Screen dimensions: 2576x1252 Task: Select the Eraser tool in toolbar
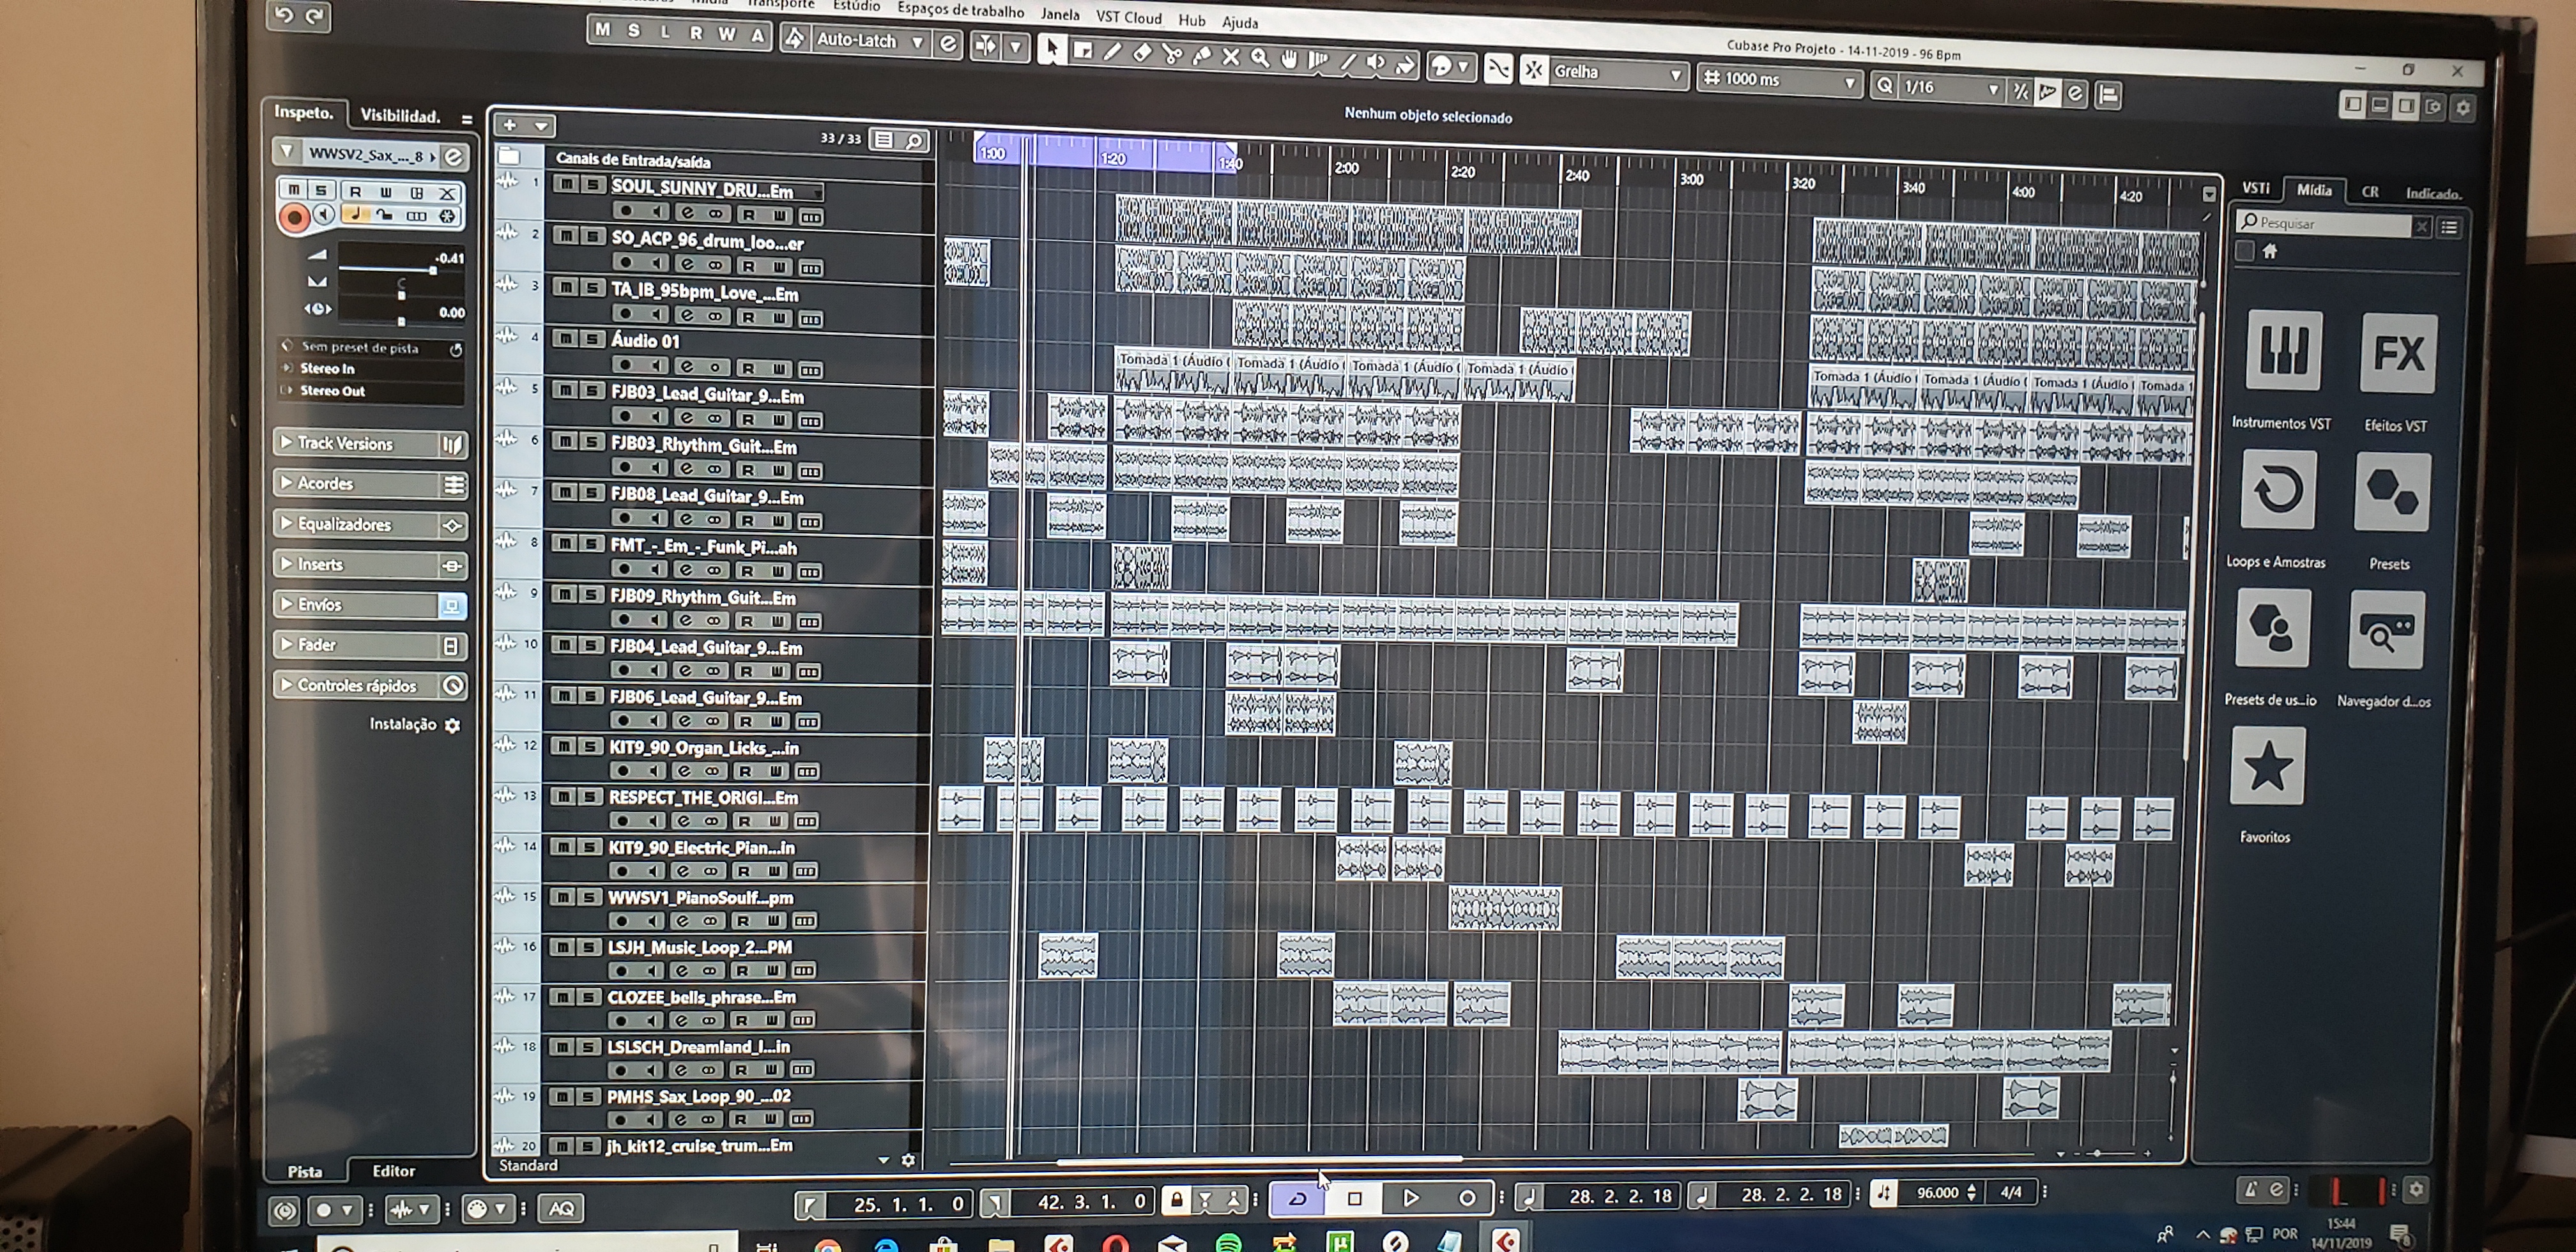coord(1142,53)
